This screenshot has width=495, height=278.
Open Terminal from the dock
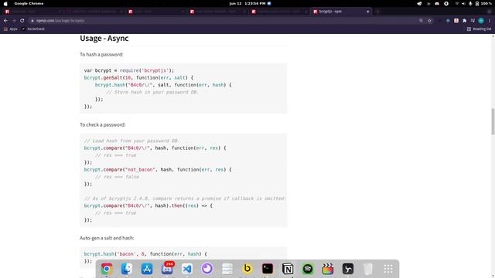click(x=268, y=269)
